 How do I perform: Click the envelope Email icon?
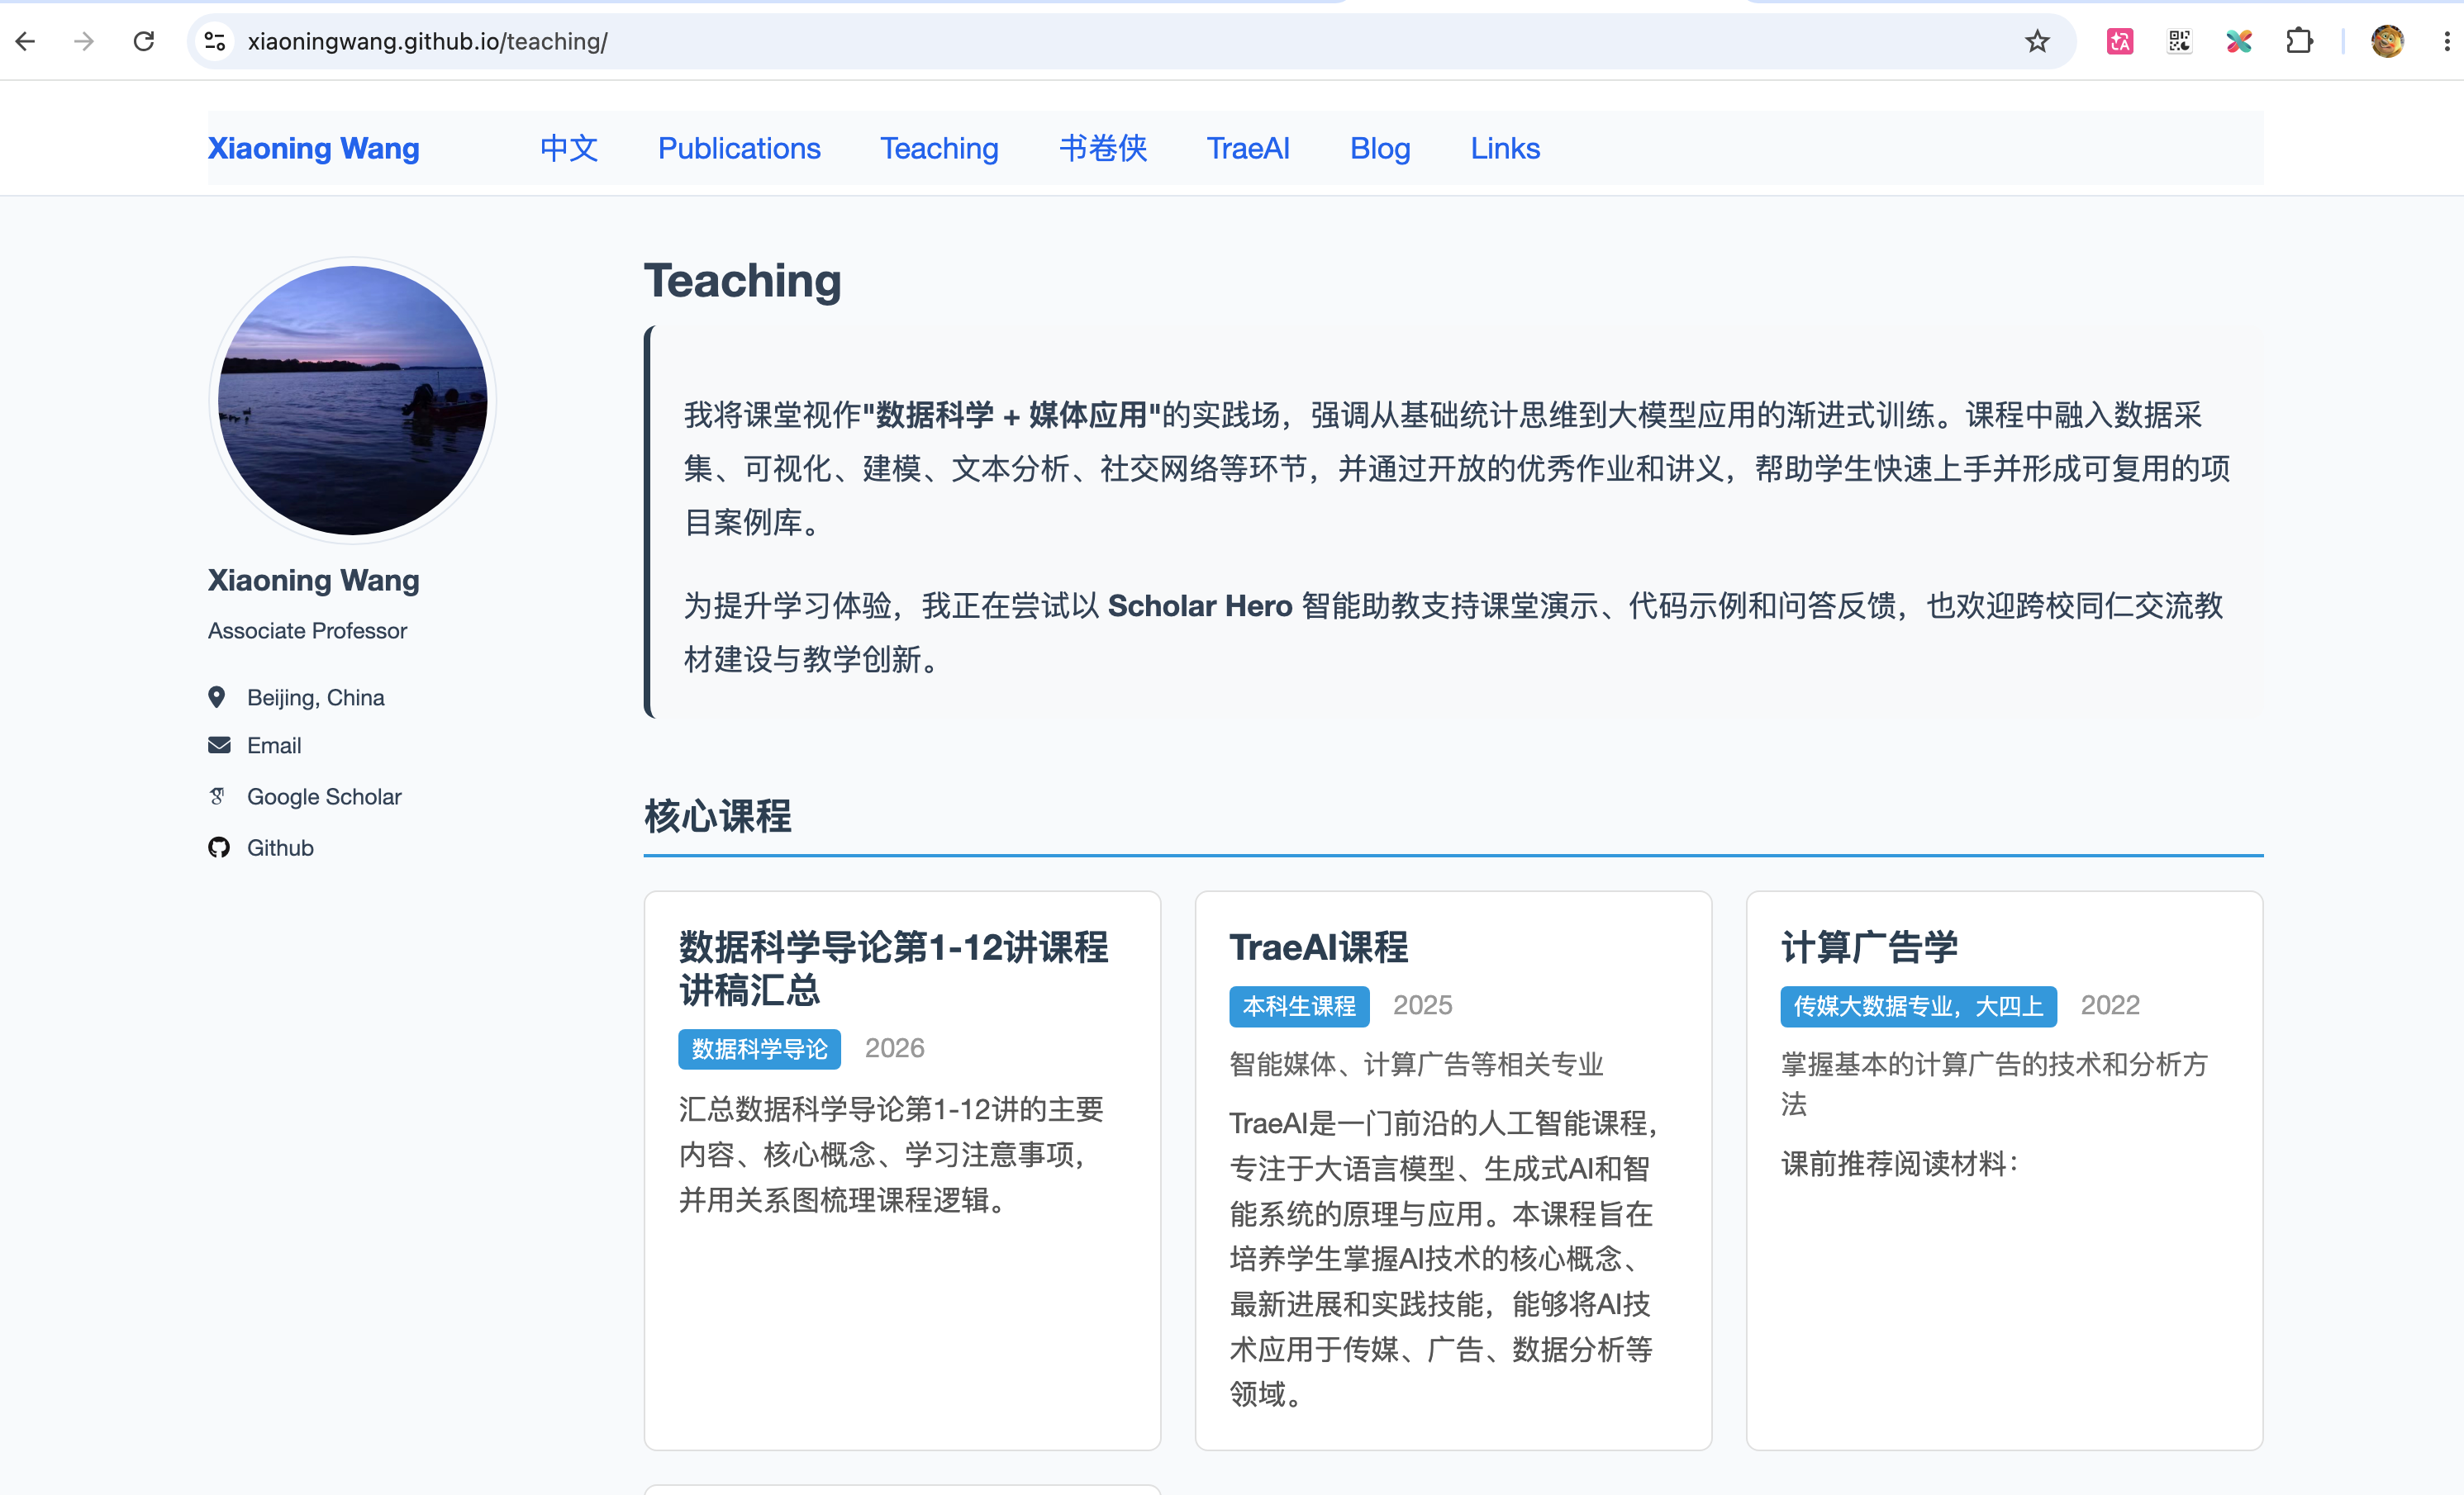pyautogui.click(x=219, y=744)
